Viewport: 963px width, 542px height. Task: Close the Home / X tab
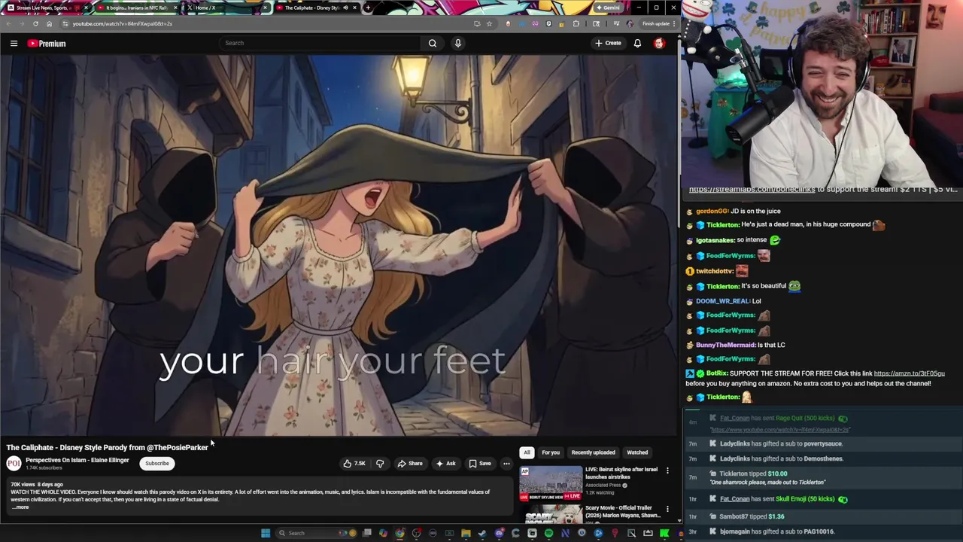pos(265,8)
